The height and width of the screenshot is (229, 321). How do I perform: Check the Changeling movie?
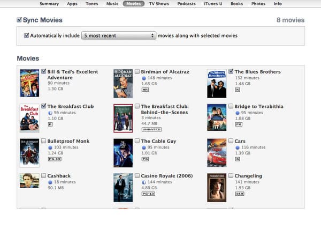click(x=231, y=175)
